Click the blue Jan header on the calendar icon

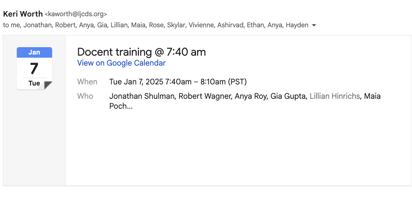tap(34, 52)
